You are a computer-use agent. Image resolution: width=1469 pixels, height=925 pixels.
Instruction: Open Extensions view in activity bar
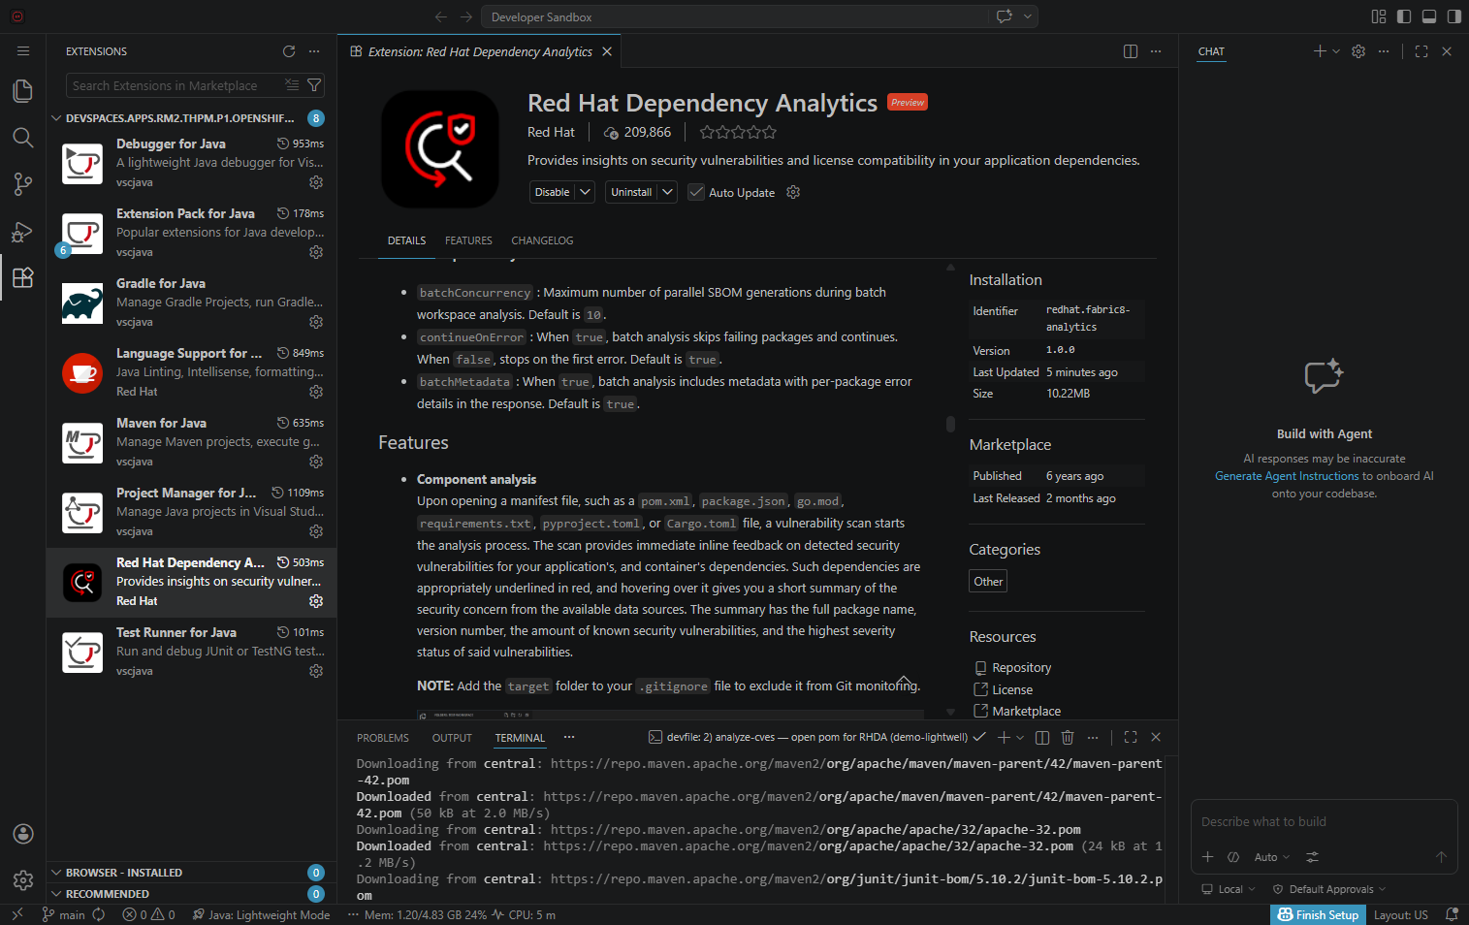(x=23, y=277)
